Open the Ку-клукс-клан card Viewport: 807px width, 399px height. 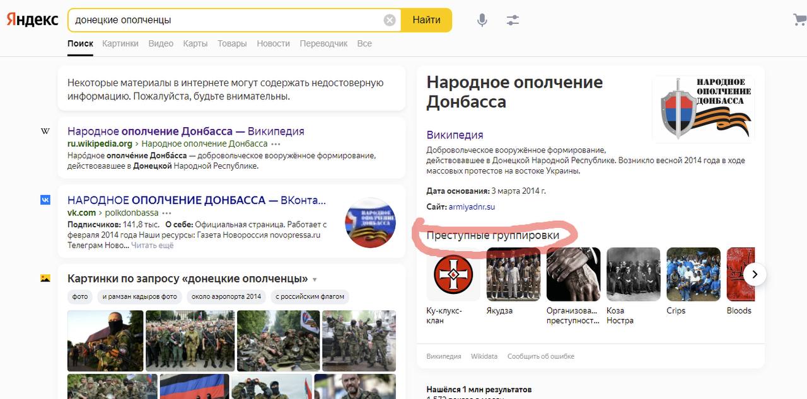point(453,286)
